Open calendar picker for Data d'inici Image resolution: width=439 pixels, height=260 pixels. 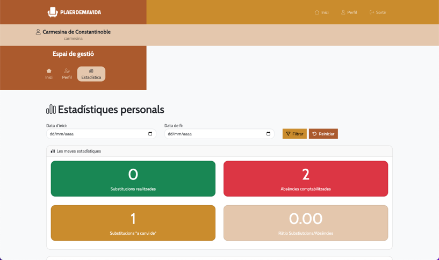[x=150, y=134]
